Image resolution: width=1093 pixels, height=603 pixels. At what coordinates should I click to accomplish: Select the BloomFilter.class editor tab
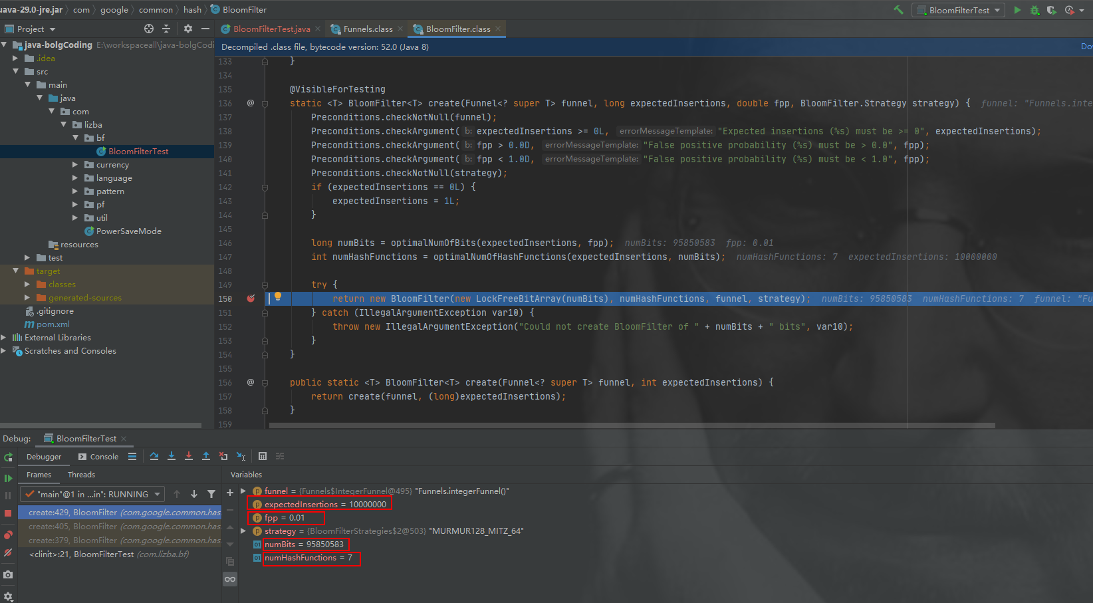coord(457,29)
